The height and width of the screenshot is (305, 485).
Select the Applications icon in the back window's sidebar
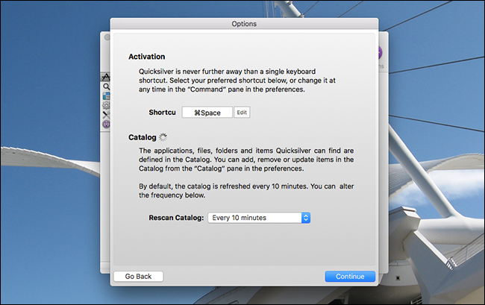tap(106, 76)
